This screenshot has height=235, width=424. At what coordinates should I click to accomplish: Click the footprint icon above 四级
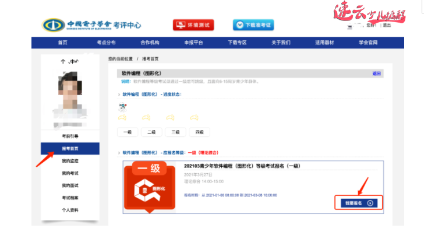[194, 118]
